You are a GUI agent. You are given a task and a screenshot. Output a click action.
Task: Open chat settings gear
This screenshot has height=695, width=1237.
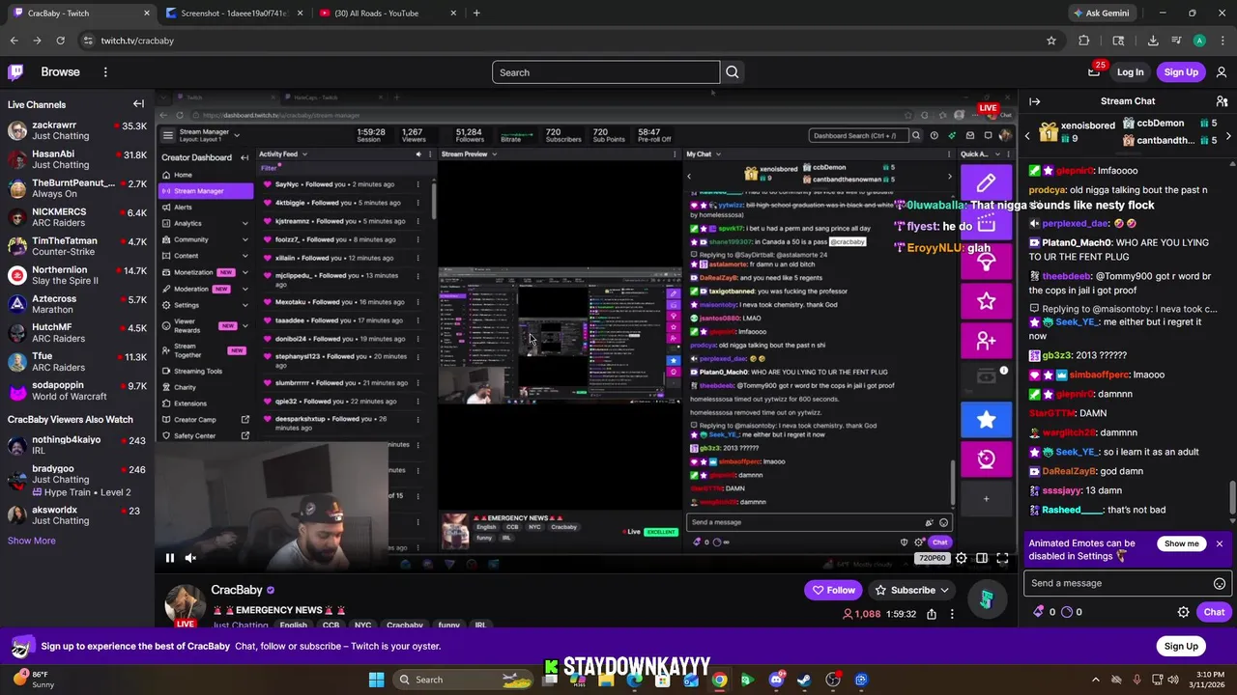point(1183,612)
